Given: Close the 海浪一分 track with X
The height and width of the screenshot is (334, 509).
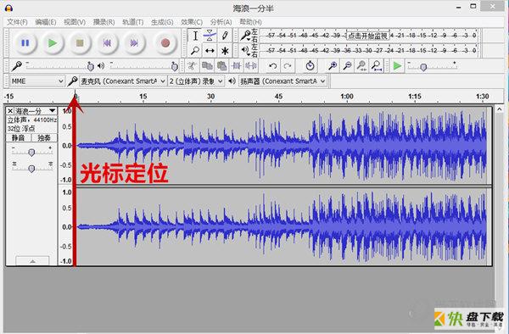Looking at the screenshot, I should 10,111.
